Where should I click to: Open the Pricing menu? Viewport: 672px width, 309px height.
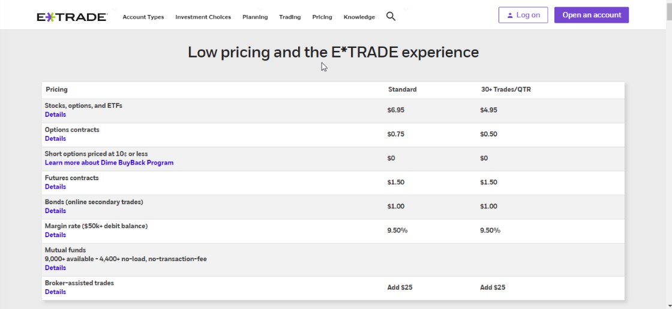coord(322,17)
